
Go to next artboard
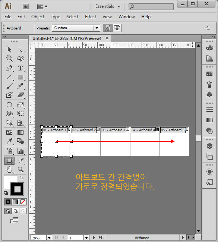[94, 238]
